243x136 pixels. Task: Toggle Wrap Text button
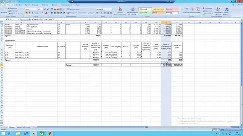73,9
